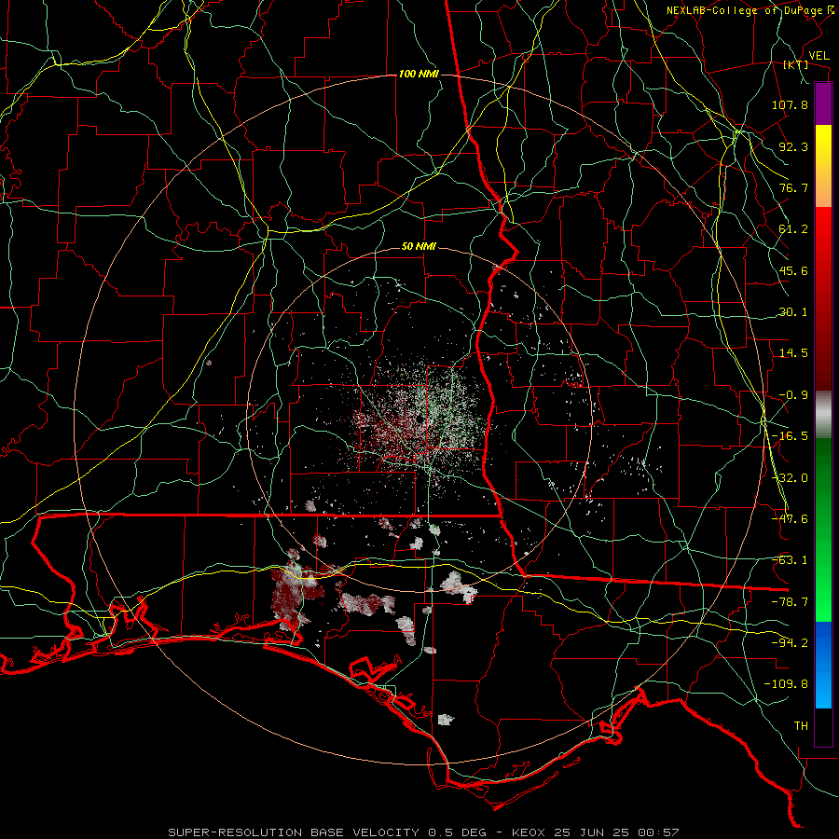
Task: Click the -94.2 velocity scale value
Action: (790, 643)
